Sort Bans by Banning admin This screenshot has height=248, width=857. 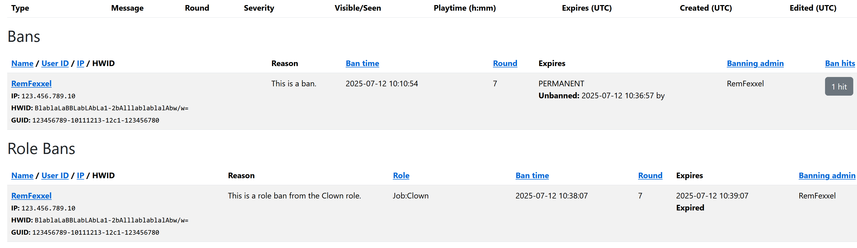point(755,63)
